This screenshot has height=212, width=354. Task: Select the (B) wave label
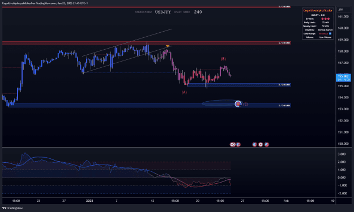(223, 59)
